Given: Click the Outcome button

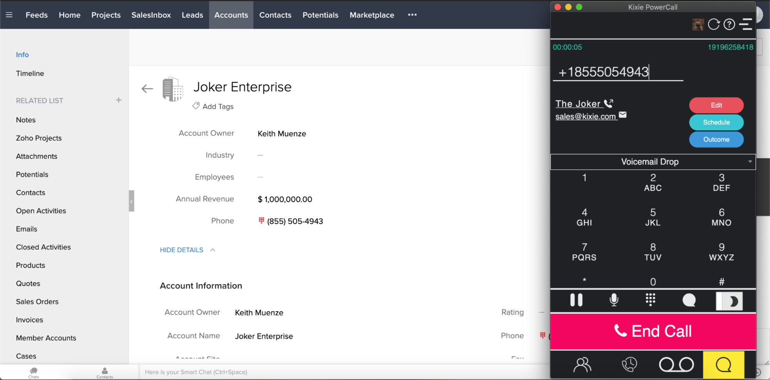Looking at the screenshot, I should point(716,139).
